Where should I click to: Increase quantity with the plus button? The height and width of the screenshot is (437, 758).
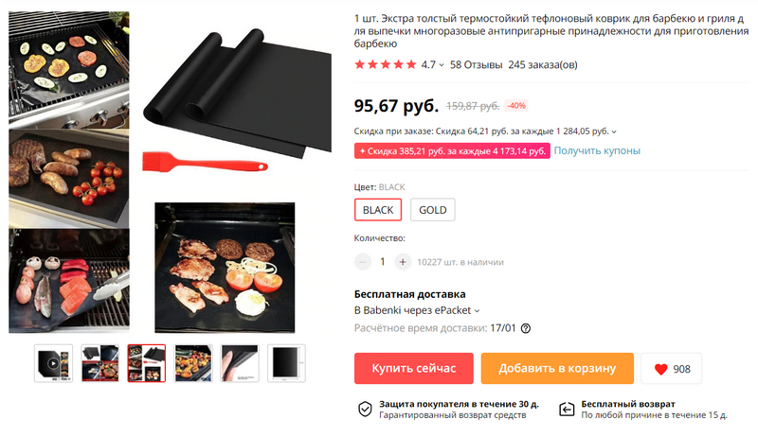click(x=403, y=262)
